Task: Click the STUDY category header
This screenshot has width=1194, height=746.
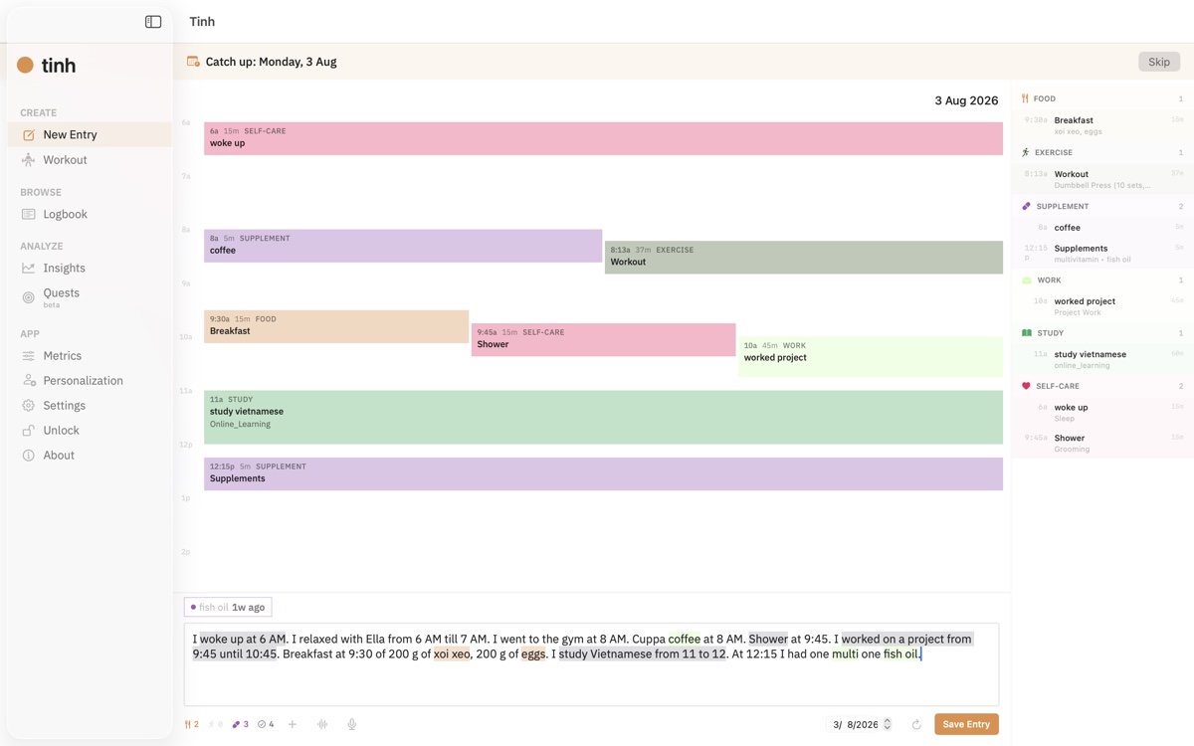Action: 1102,332
